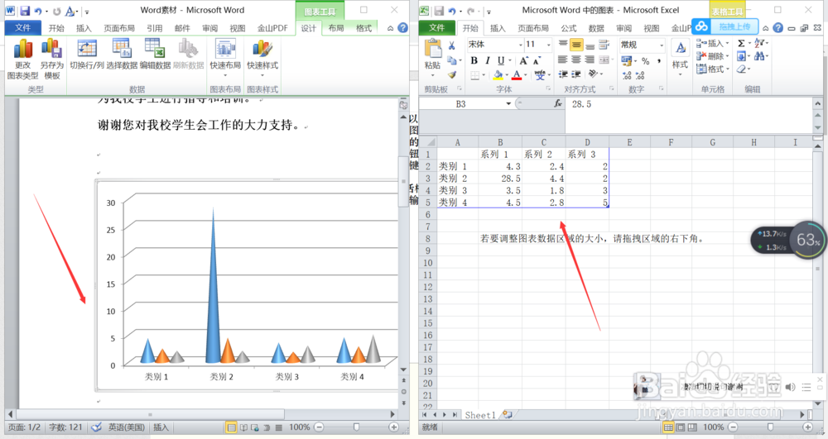Image resolution: width=828 pixels, height=439 pixels.
Task: Click word count 字数: 121 in status bar
Action: pyautogui.click(x=65, y=427)
